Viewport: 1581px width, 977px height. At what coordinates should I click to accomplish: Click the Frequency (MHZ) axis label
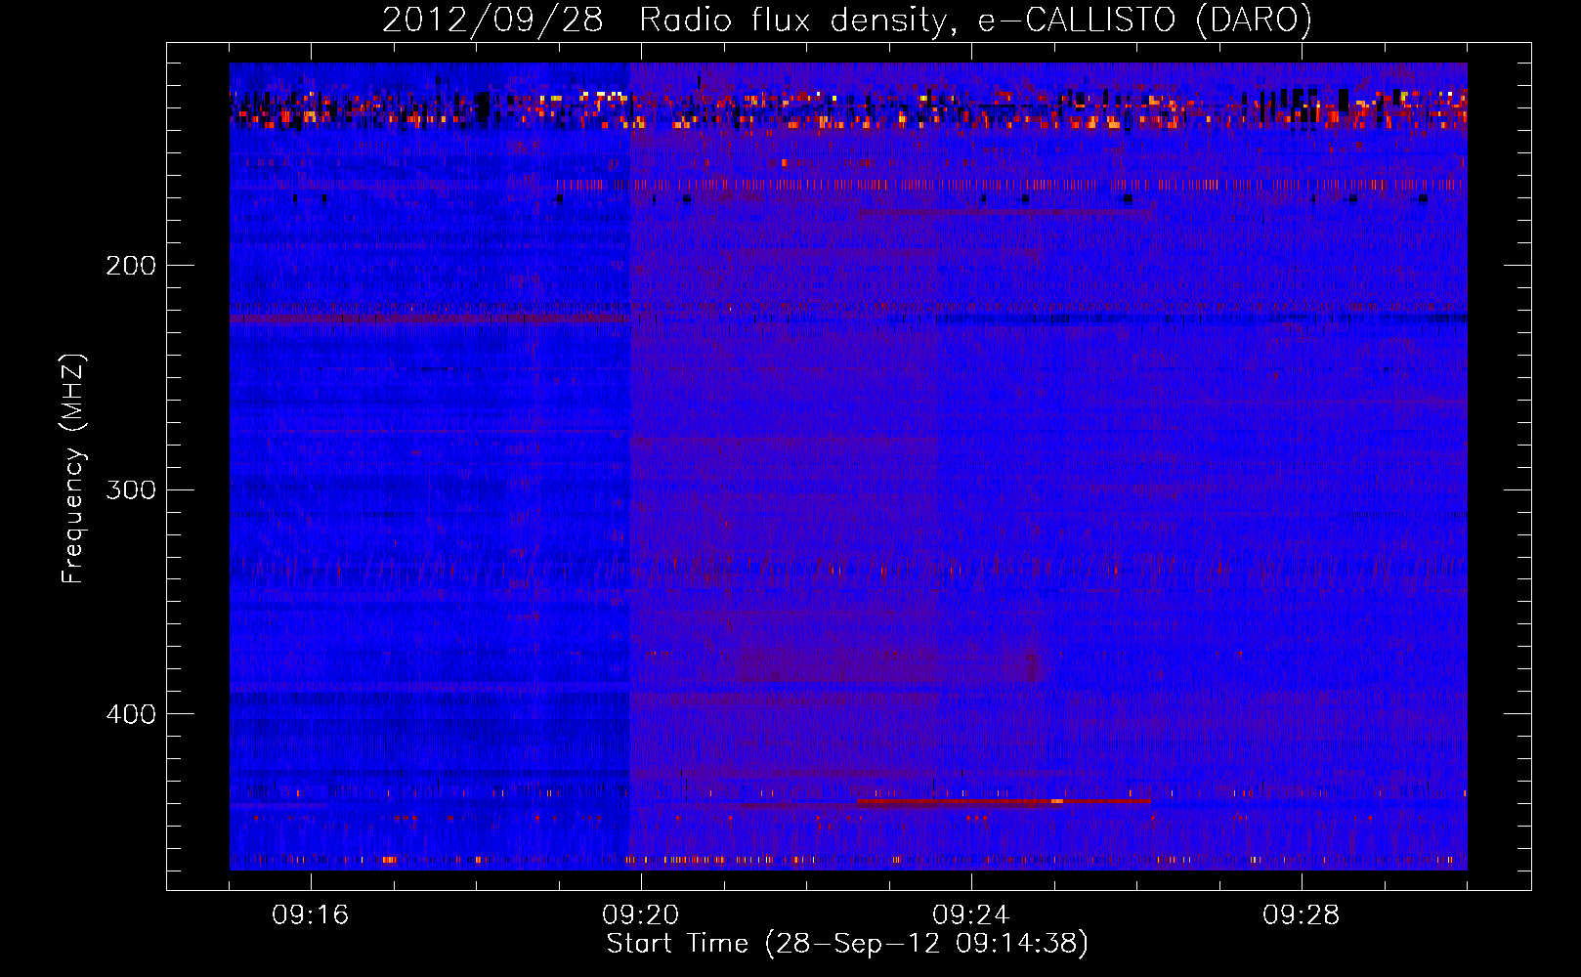(73, 468)
